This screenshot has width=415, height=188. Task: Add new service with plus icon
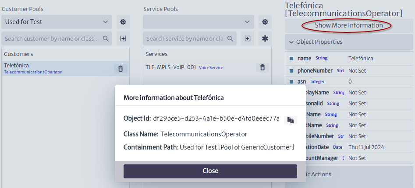[248, 38]
